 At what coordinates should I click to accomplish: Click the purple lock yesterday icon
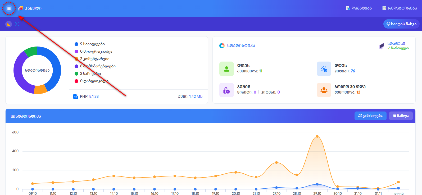226,90
